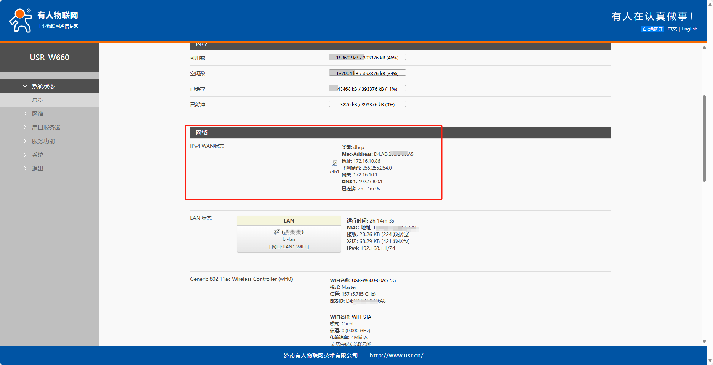Expand the 串口服务器 sidebar menu

click(46, 128)
